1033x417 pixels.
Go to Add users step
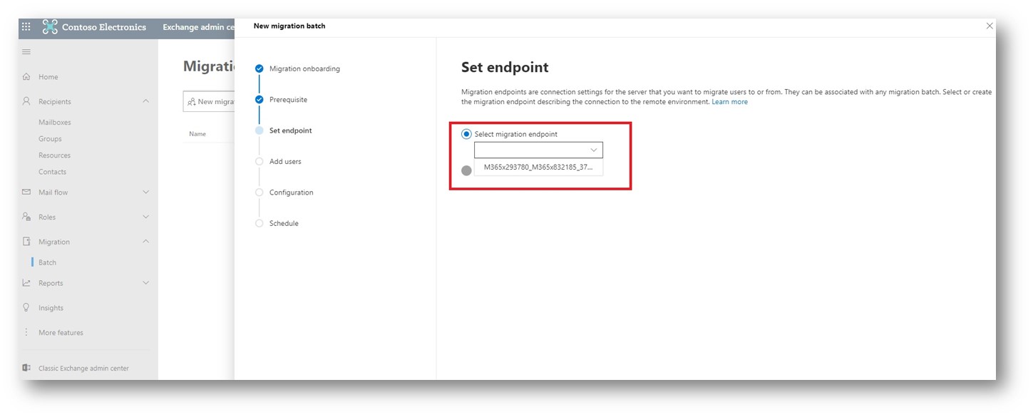285,162
